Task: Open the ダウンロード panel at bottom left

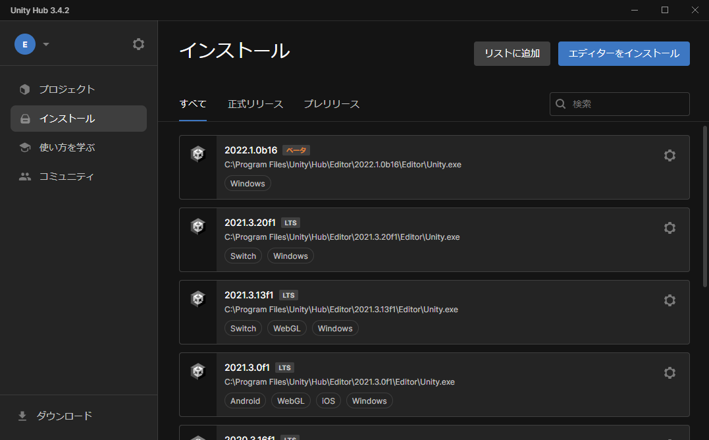Action: pos(55,416)
